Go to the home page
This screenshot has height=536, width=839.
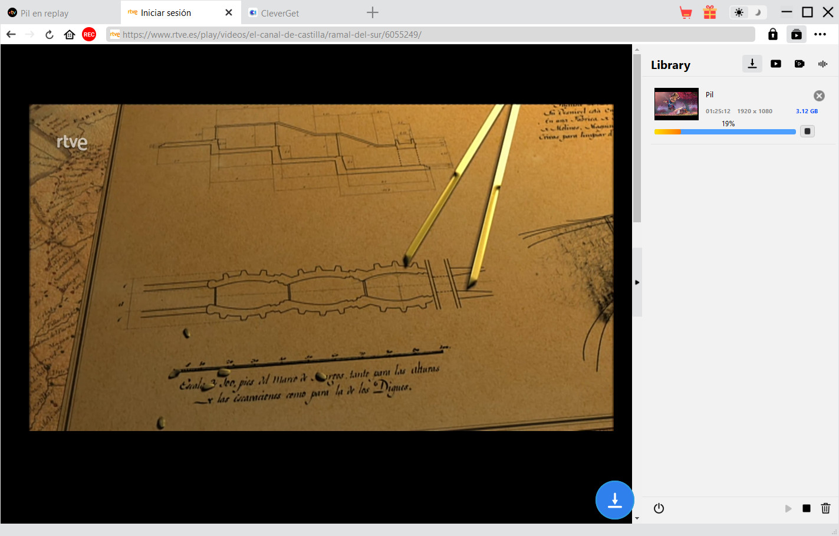(x=70, y=34)
